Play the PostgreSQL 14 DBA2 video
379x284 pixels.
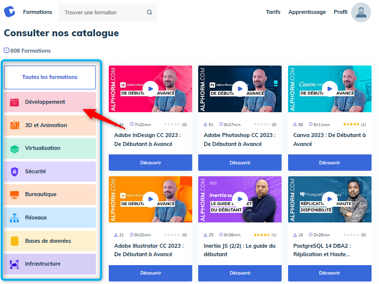click(x=329, y=199)
